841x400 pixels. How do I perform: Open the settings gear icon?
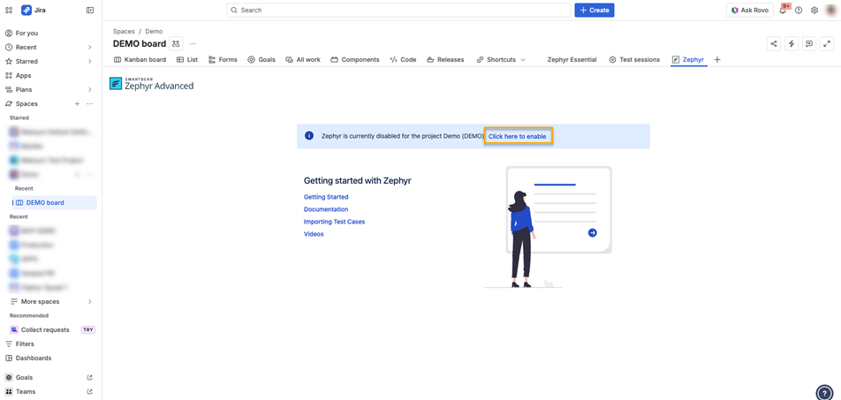tap(814, 11)
